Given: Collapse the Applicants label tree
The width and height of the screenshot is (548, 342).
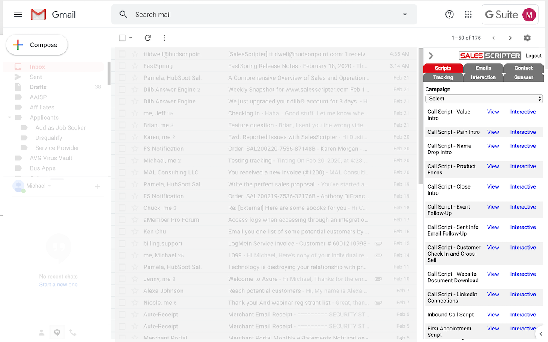Looking at the screenshot, I should tap(9, 118).
